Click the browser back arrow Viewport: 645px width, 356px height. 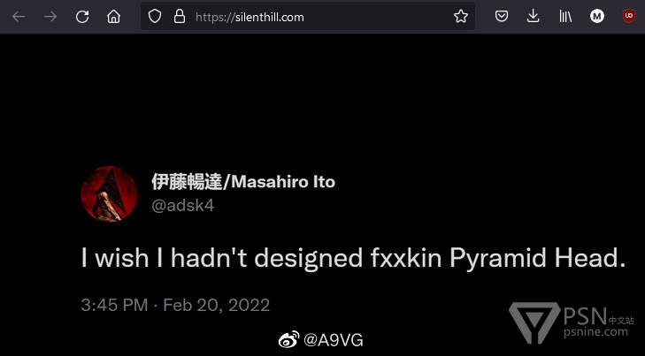pyautogui.click(x=19, y=16)
